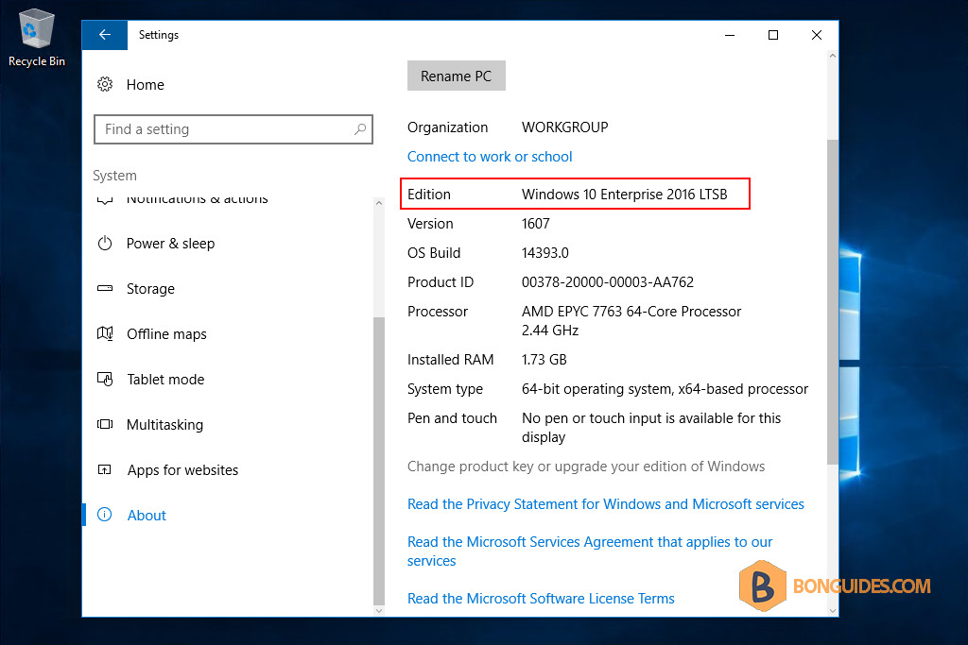Screen dimensions: 968x645
Task: Click the OS Build value 14393.0
Action: (545, 253)
